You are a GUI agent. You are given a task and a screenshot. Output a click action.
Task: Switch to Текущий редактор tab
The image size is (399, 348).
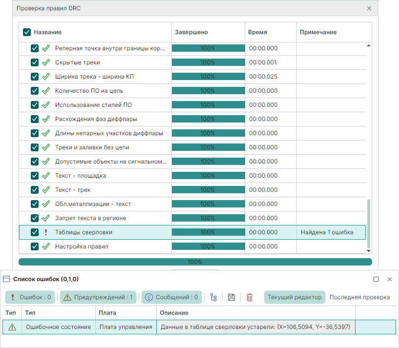pyautogui.click(x=294, y=297)
